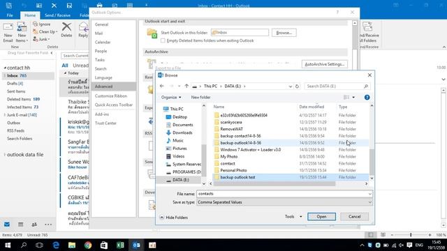Screen dimensions: 447x251
Task: Open Tools dropdown in Browse dialog
Action: click(293, 217)
